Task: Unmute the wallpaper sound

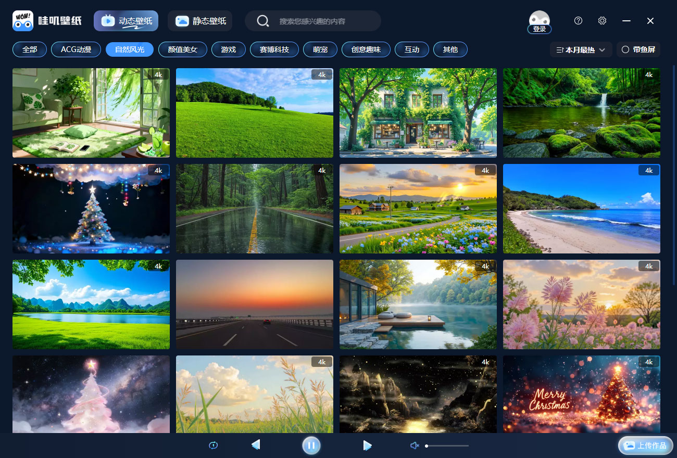Action: [x=415, y=446]
